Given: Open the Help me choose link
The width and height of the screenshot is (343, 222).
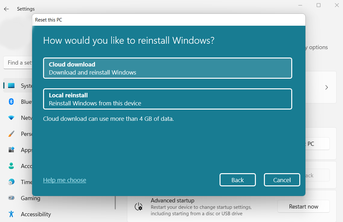Looking at the screenshot, I should [x=65, y=180].
